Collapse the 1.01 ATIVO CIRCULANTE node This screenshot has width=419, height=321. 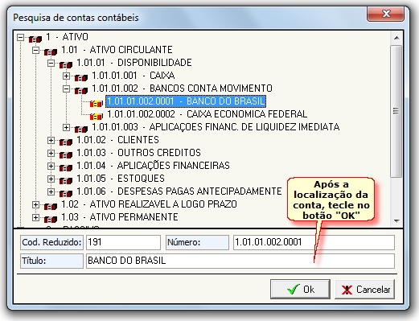click(x=35, y=50)
